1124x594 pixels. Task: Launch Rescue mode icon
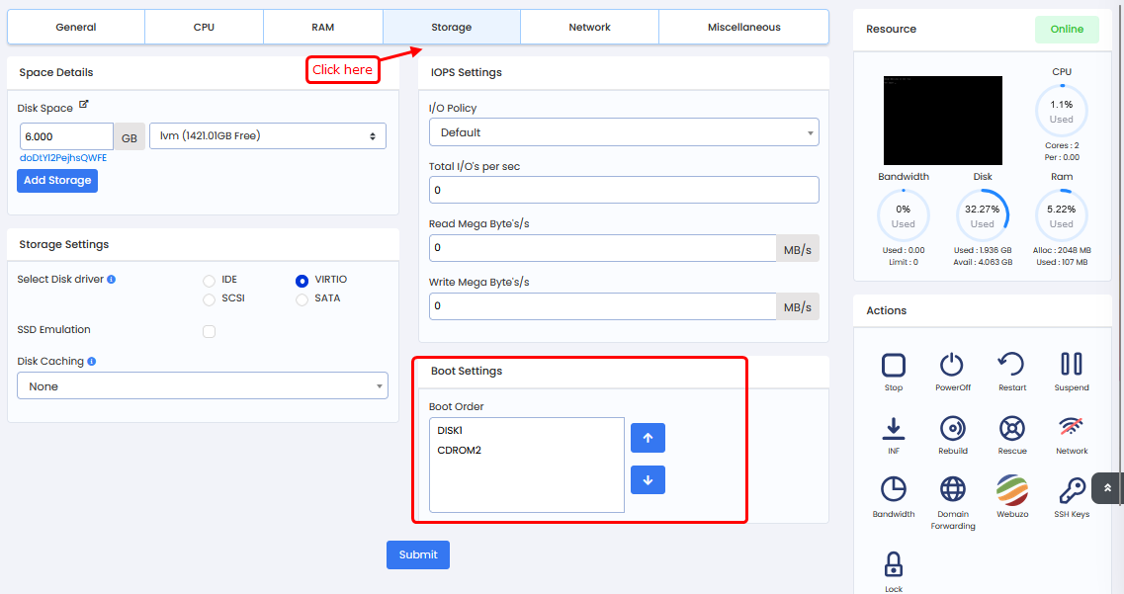pos(1011,428)
